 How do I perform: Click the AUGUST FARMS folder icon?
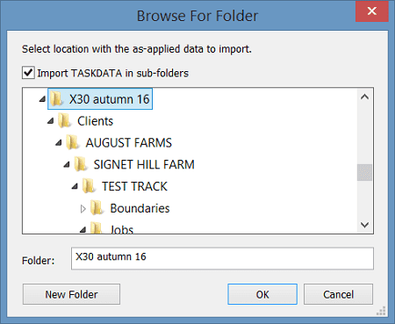click(73, 142)
